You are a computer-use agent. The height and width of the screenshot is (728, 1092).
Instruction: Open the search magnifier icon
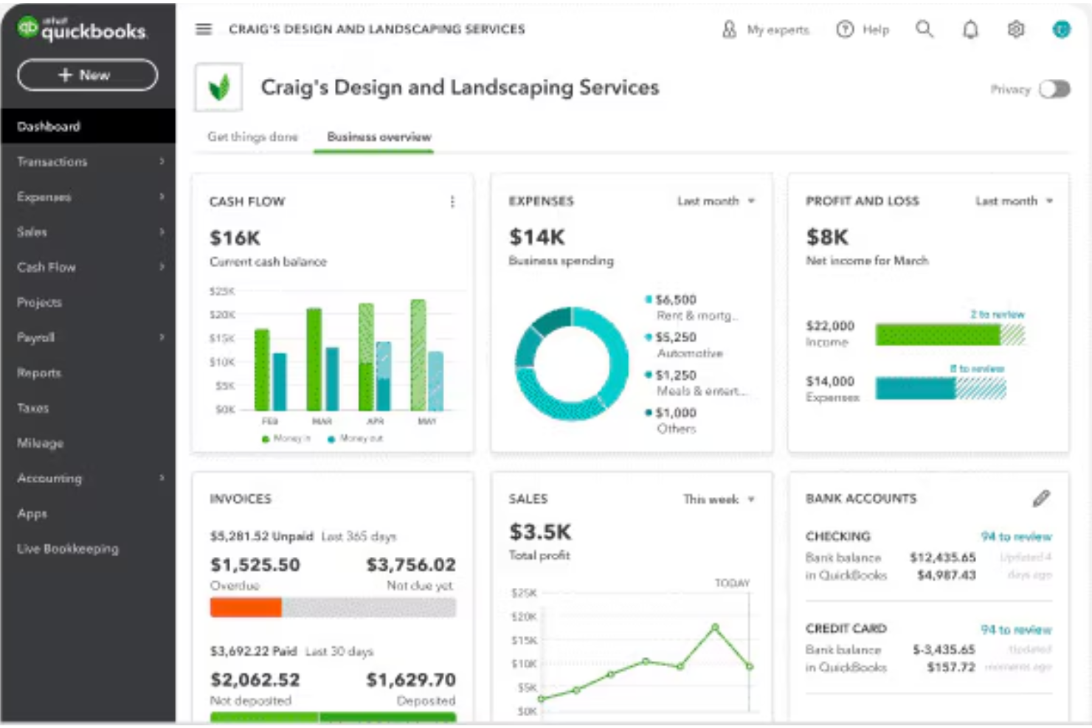(x=924, y=29)
